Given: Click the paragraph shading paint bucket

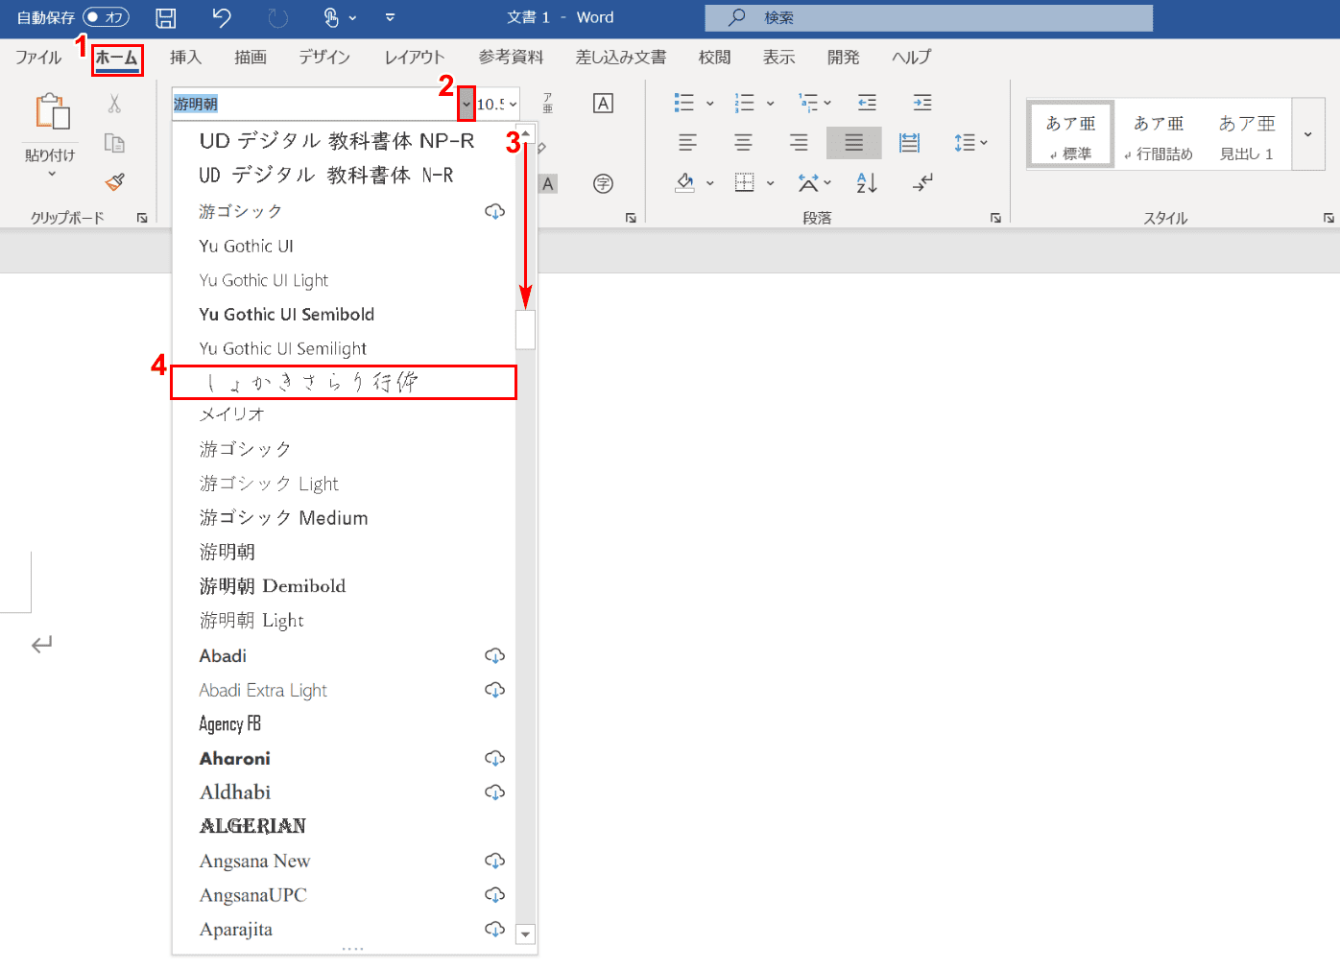Looking at the screenshot, I should (x=685, y=182).
